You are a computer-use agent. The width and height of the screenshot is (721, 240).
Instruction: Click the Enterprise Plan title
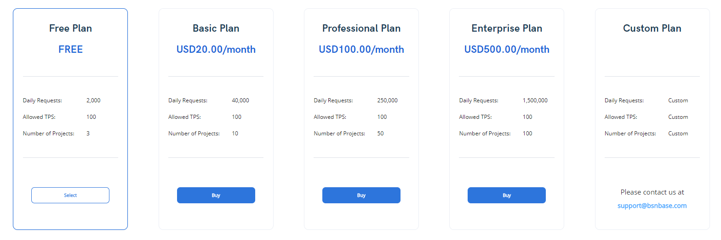[507, 28]
